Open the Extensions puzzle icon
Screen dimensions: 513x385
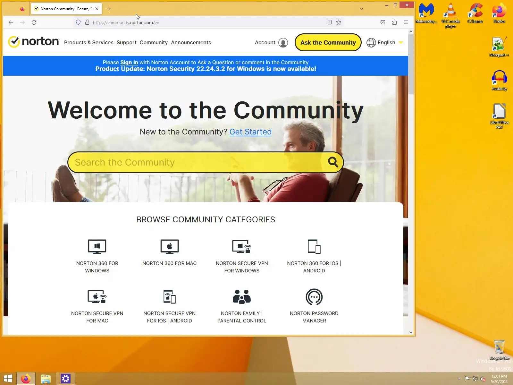[x=394, y=22]
